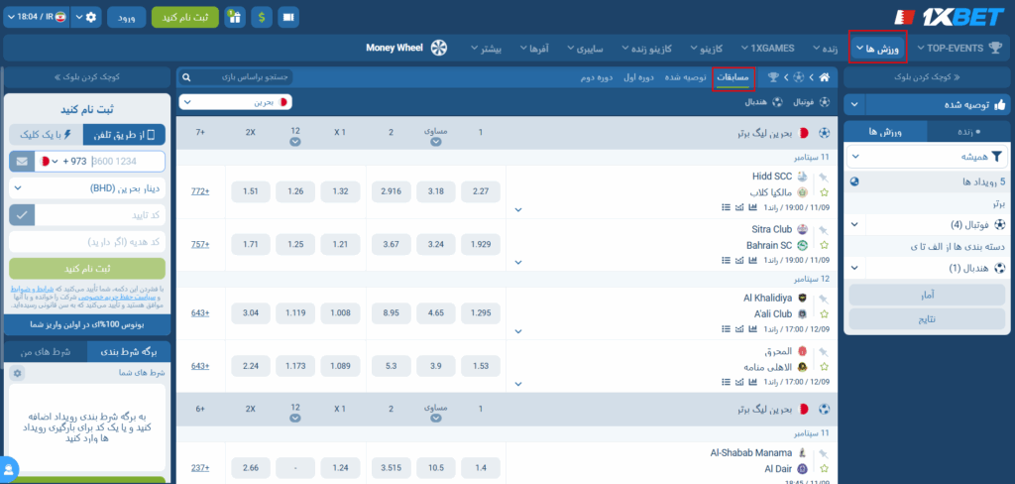
Task: Click the envelope icon in the phone field
Action: [22, 162]
